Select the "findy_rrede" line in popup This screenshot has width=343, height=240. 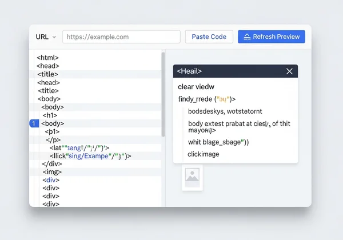[206, 99]
